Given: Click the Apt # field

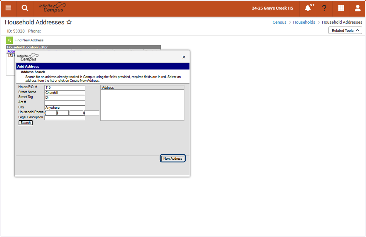Looking at the screenshot, I should 65,103.
